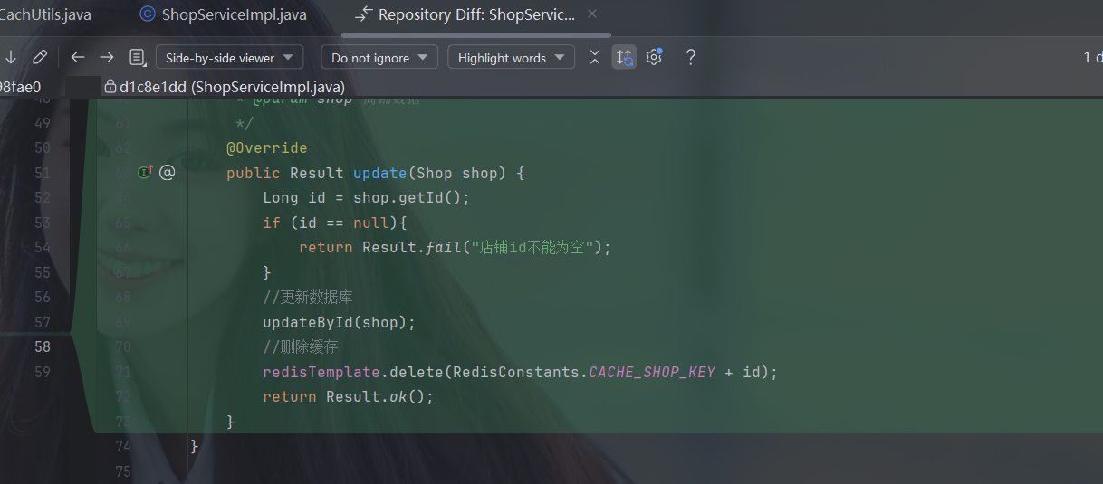Click the //更新数据库 comment
Image resolution: width=1103 pixels, height=484 pixels.
point(308,297)
